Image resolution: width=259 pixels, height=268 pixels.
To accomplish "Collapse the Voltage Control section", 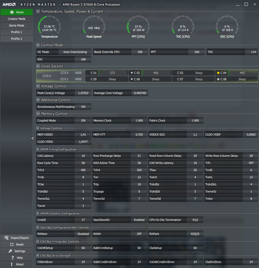I will click(38, 86).
